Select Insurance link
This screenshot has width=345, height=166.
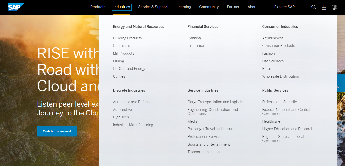[195, 46]
